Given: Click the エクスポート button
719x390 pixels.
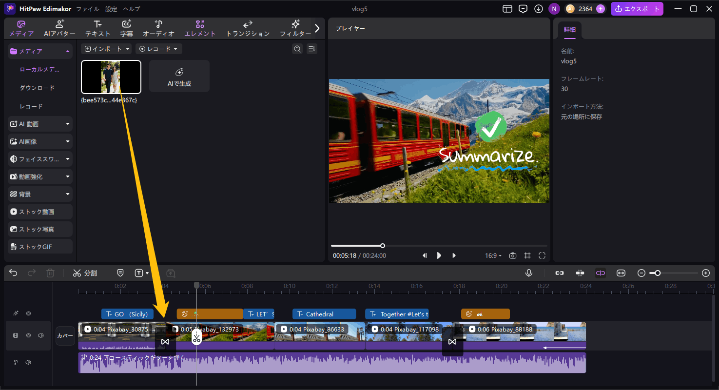Looking at the screenshot, I should (637, 8).
